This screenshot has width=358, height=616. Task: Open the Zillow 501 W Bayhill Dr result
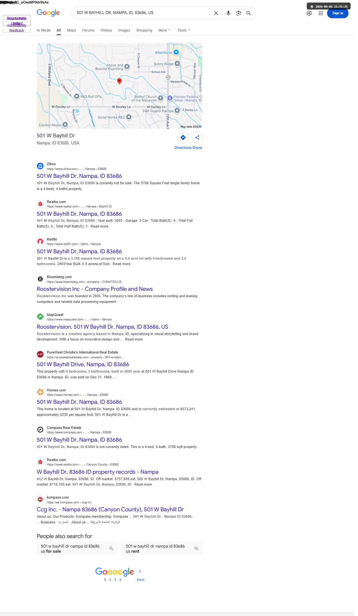coord(79,176)
